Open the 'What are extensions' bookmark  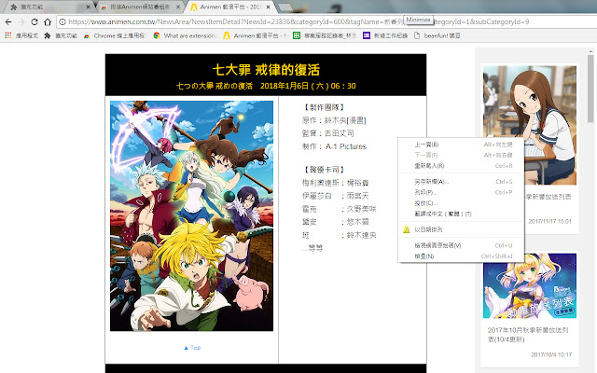click(x=185, y=35)
